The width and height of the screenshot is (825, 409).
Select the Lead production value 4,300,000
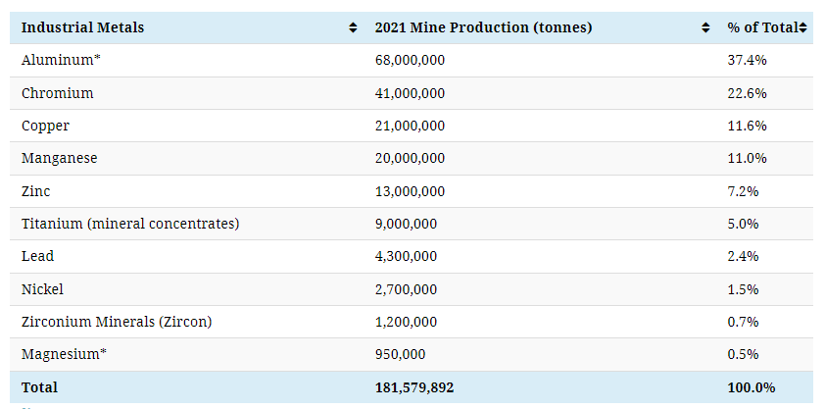pyautogui.click(x=406, y=256)
